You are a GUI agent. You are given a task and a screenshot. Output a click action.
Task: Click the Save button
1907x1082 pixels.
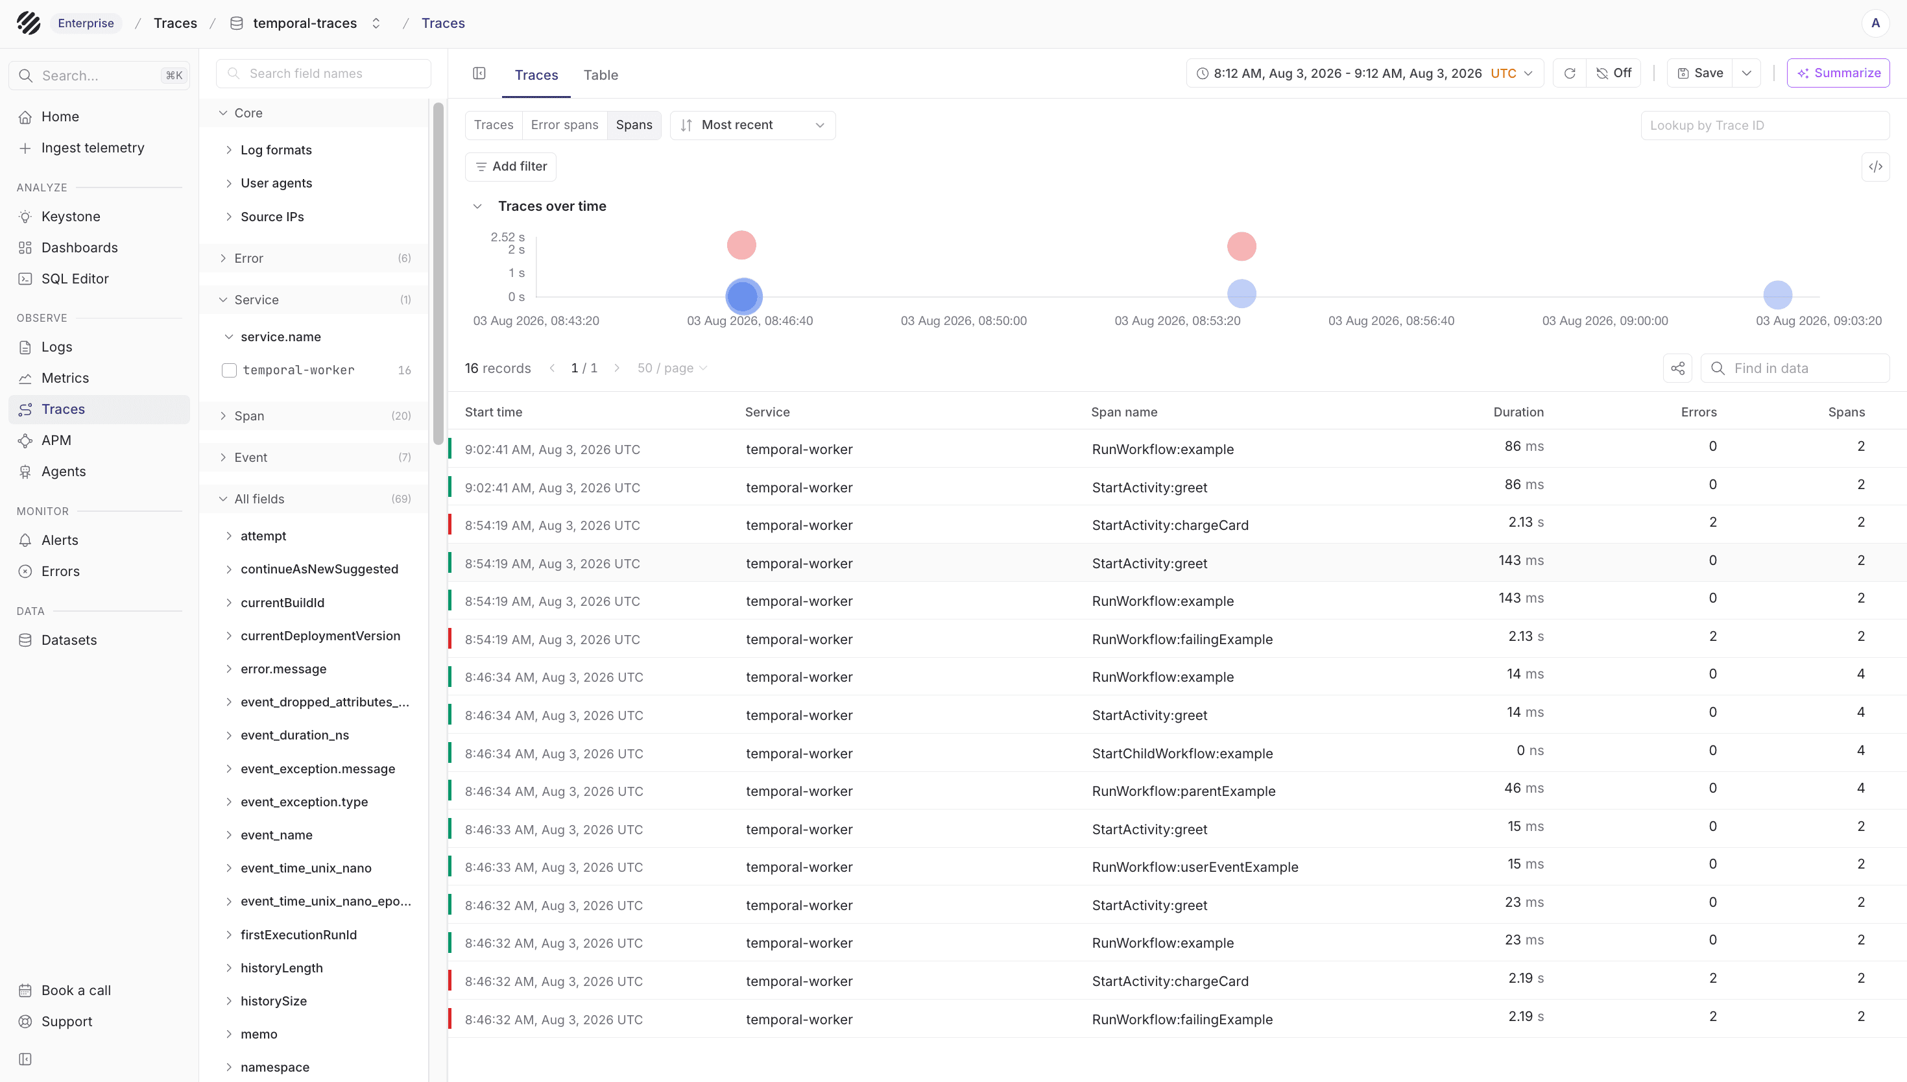(x=1699, y=73)
